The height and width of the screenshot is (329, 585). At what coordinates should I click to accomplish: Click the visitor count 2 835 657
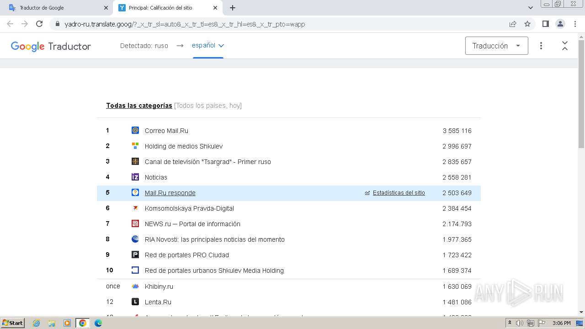pos(457,162)
